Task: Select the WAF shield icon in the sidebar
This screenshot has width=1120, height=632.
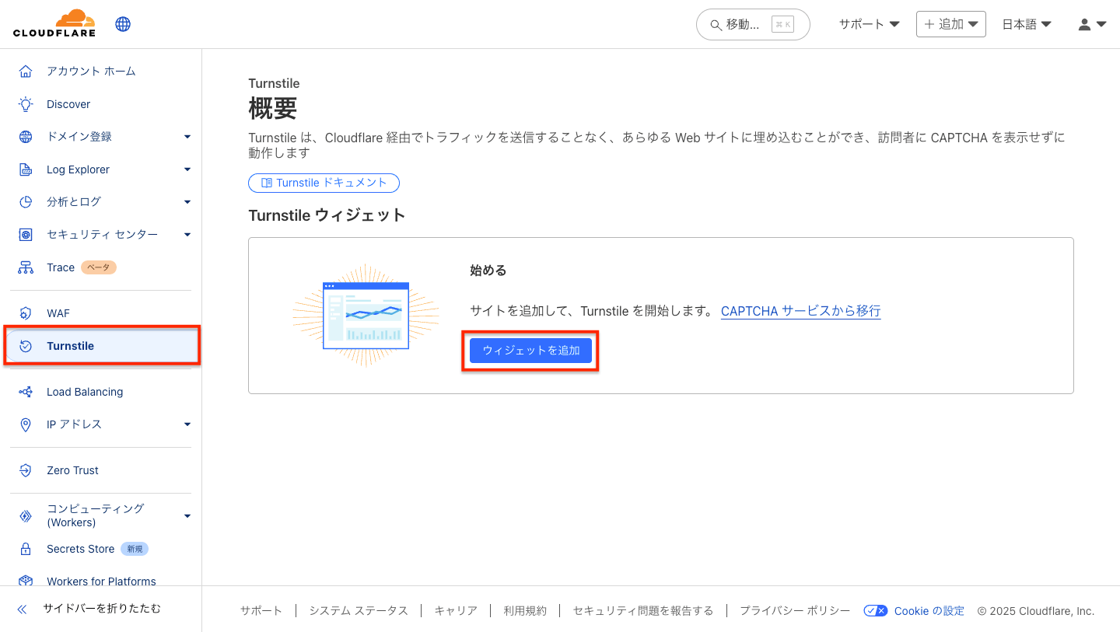Action: click(24, 313)
